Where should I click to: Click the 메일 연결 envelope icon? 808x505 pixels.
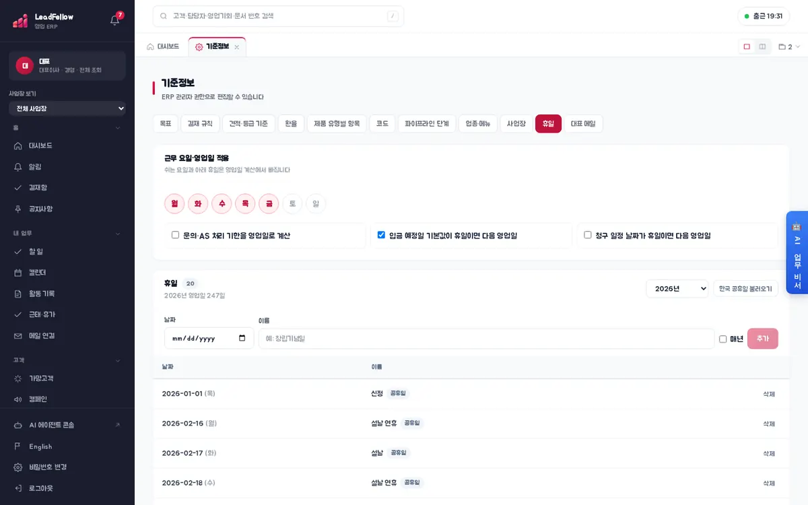pos(18,335)
